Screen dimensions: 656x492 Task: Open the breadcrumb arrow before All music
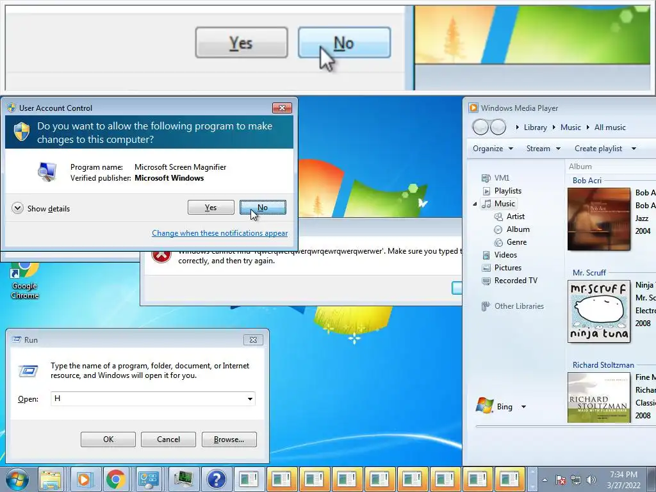(x=588, y=127)
